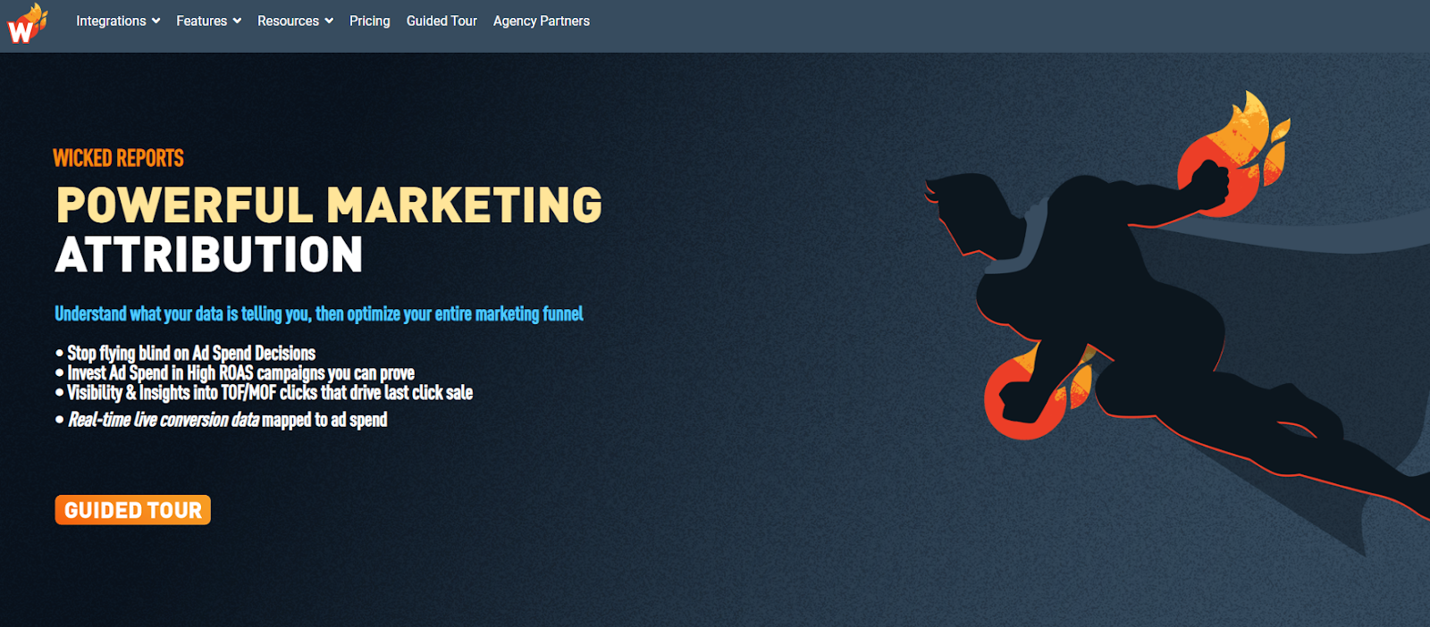Viewport: 1430px width, 627px height.
Task: Select the 'Invest Ad Spend in High ROAS' bullet
Action: point(235,372)
